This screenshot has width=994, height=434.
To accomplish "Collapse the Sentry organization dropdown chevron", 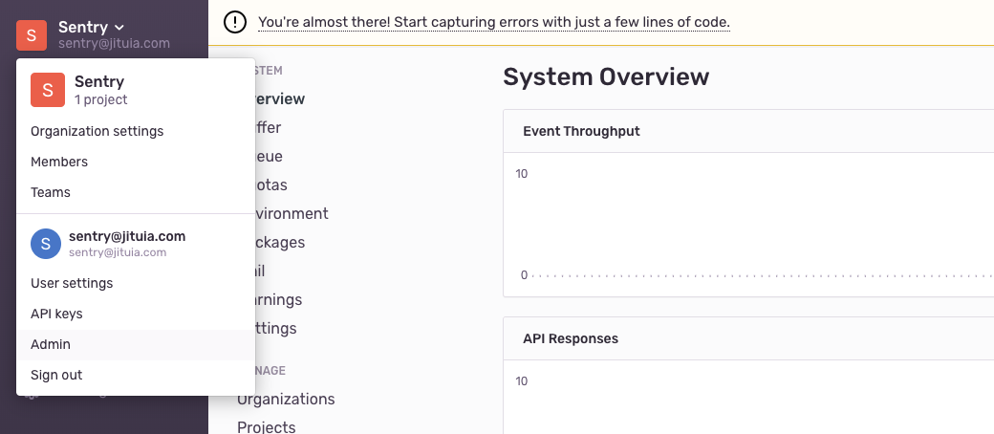I will pyautogui.click(x=119, y=28).
